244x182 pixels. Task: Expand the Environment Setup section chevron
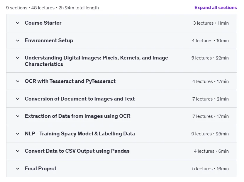[x=18, y=41]
